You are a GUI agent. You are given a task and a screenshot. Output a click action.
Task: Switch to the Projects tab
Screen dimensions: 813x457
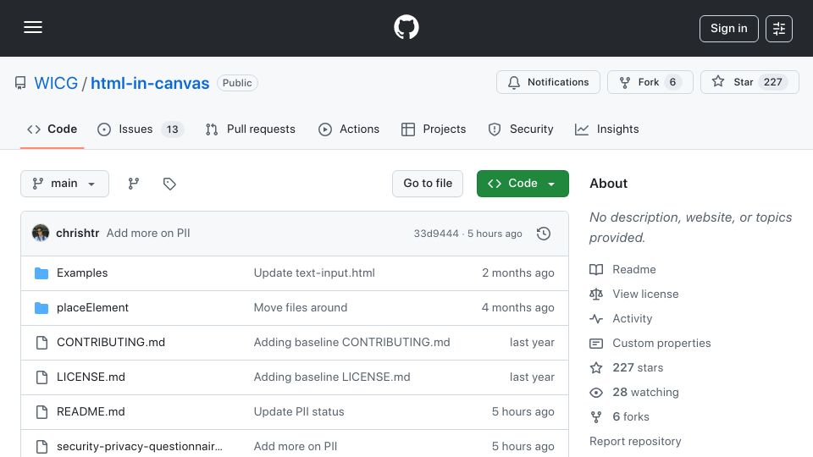pyautogui.click(x=434, y=129)
